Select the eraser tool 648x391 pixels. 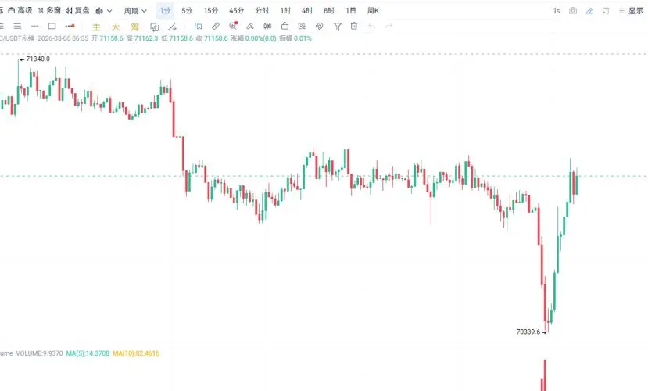click(x=250, y=27)
